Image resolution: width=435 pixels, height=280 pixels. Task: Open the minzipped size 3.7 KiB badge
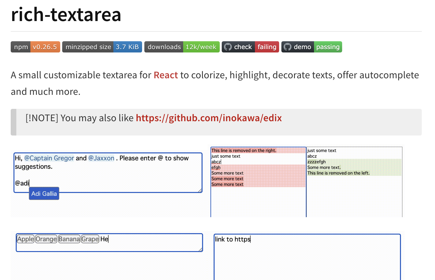tap(102, 47)
